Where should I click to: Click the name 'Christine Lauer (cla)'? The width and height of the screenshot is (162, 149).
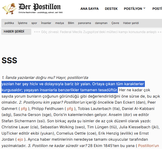click(x=20, y=127)
